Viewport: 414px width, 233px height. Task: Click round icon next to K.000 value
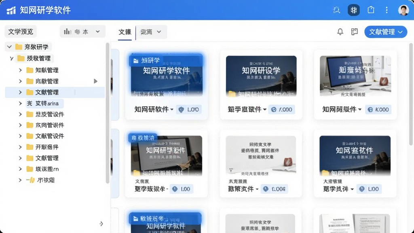pyautogui.click(x=370, y=109)
